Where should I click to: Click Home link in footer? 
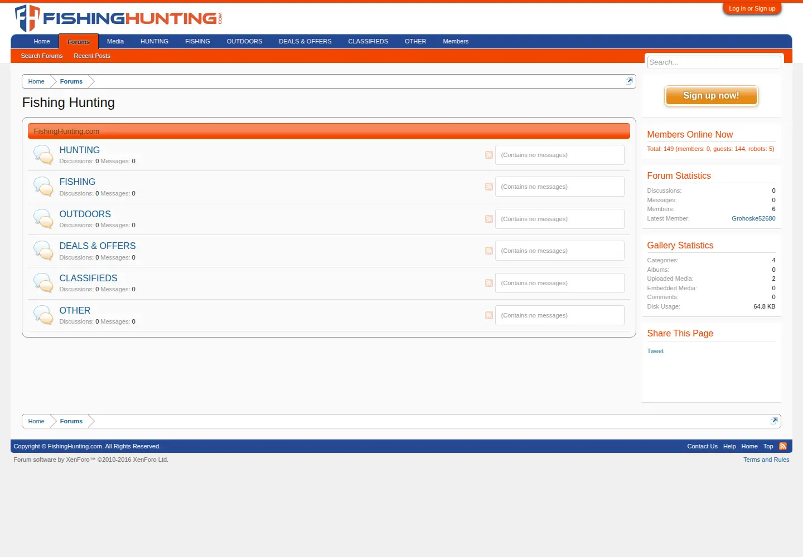749,446
